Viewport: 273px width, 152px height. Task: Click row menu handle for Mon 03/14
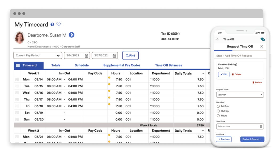[x=17, y=80]
